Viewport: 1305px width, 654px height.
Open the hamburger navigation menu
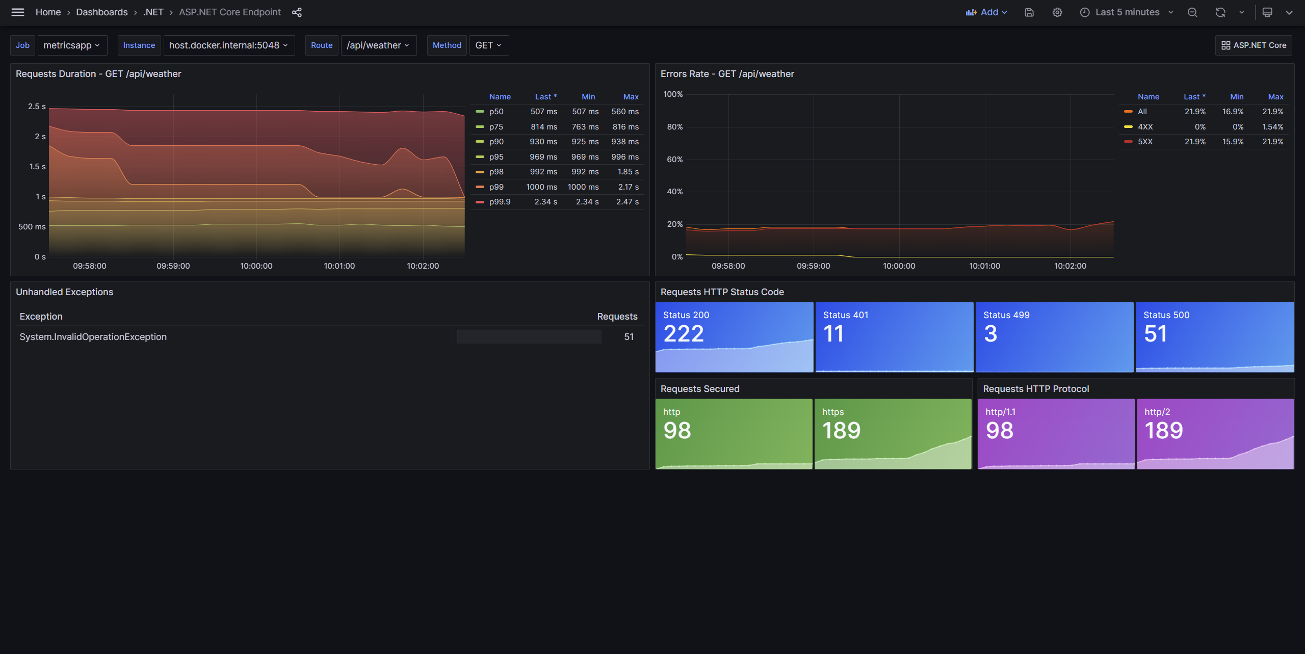pyautogui.click(x=18, y=12)
